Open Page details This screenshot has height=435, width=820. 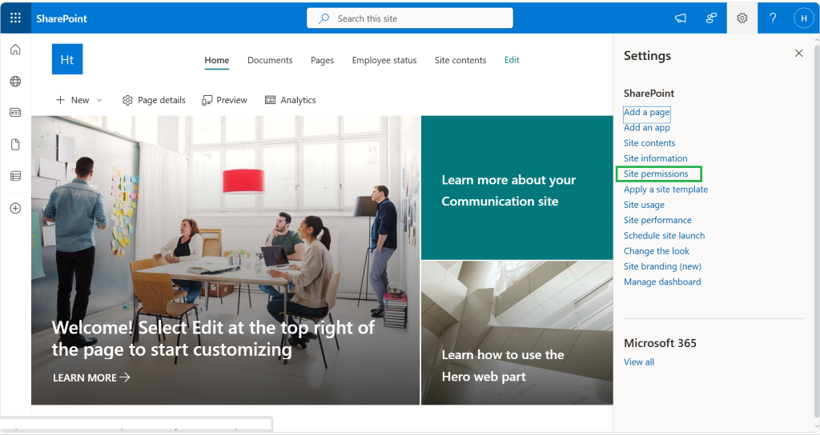pos(154,100)
